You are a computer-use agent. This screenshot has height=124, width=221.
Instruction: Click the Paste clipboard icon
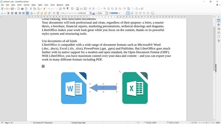[x=38, y=9]
